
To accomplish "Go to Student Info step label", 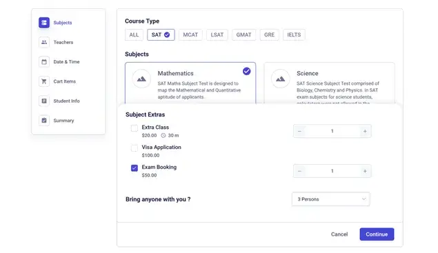I will coord(66,101).
